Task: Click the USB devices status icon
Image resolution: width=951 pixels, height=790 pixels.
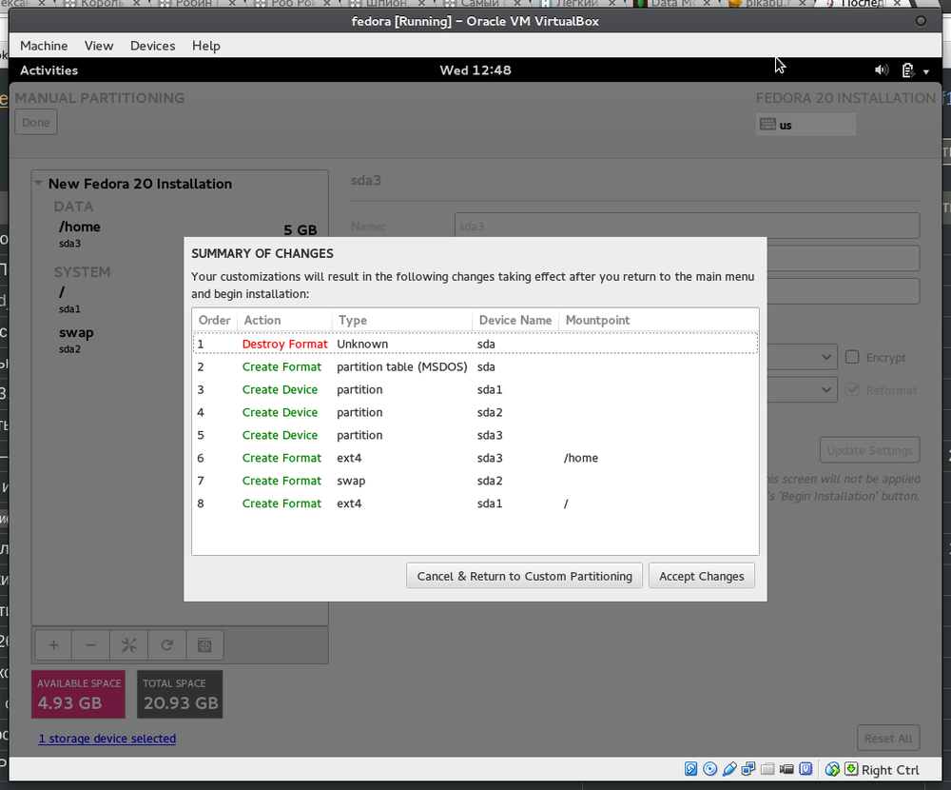Action: (x=729, y=769)
